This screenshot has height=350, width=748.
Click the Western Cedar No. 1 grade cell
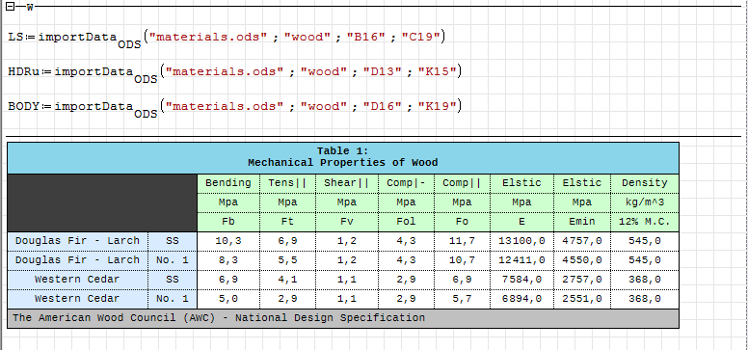[x=173, y=299]
